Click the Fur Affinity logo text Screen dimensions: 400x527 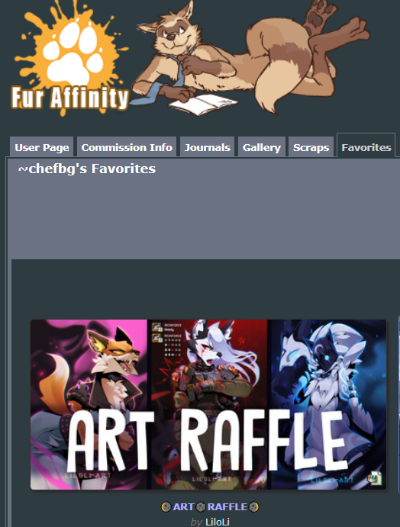(x=70, y=98)
